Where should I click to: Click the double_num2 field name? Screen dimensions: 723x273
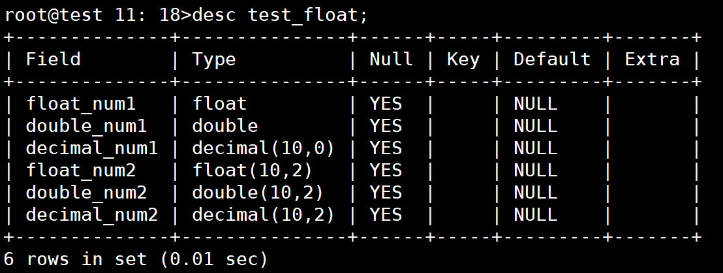point(86,192)
